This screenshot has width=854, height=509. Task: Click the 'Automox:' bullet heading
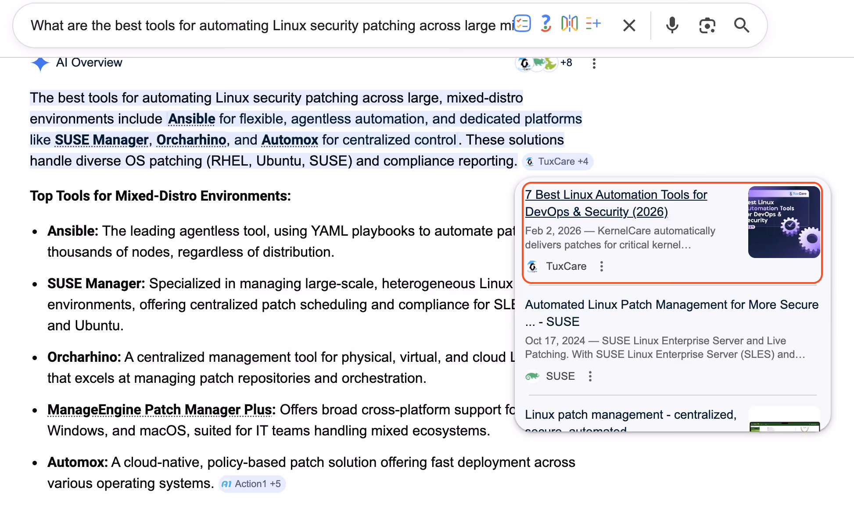pos(77,462)
